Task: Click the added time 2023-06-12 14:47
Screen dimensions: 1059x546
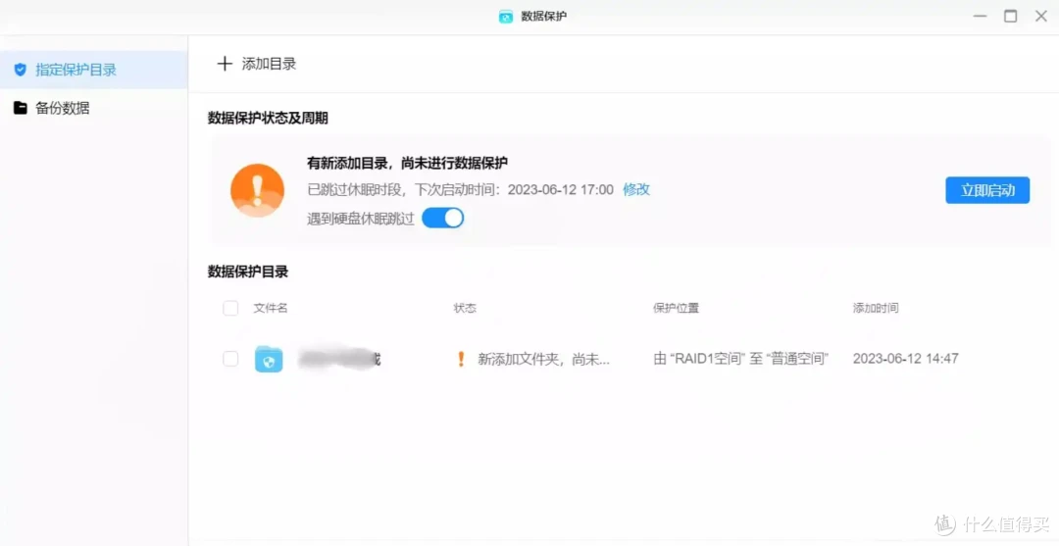Action: [906, 359]
